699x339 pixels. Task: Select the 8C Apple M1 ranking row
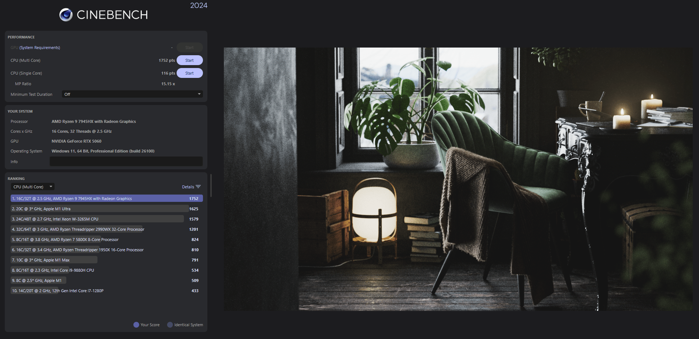(107, 280)
